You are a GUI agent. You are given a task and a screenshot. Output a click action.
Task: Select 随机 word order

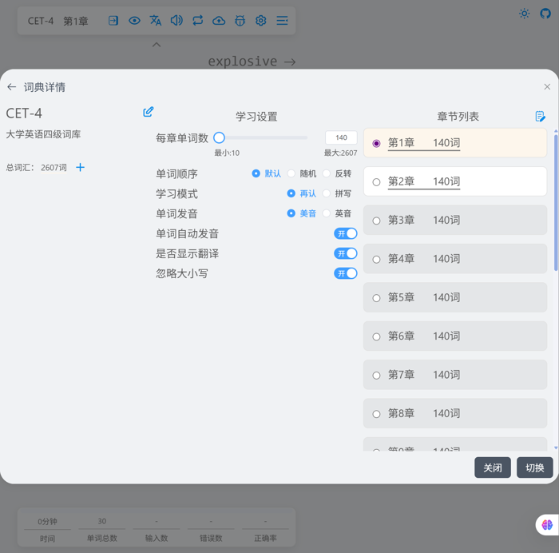pos(302,173)
